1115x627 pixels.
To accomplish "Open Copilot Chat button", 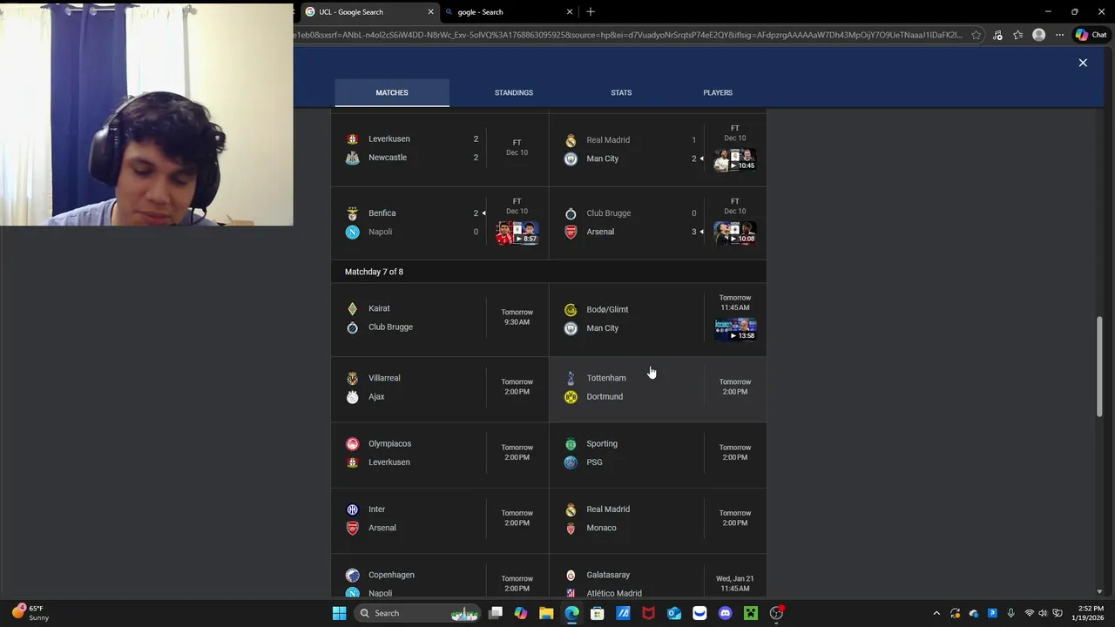I will [1091, 35].
